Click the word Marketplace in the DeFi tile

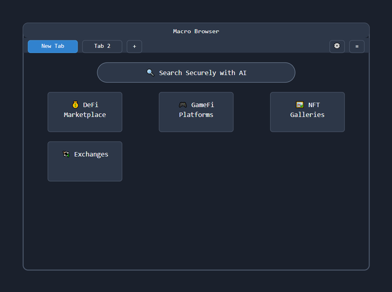pos(85,115)
